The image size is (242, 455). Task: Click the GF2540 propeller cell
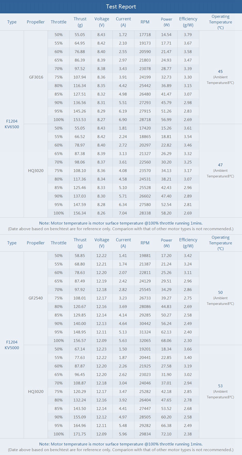click(36, 298)
